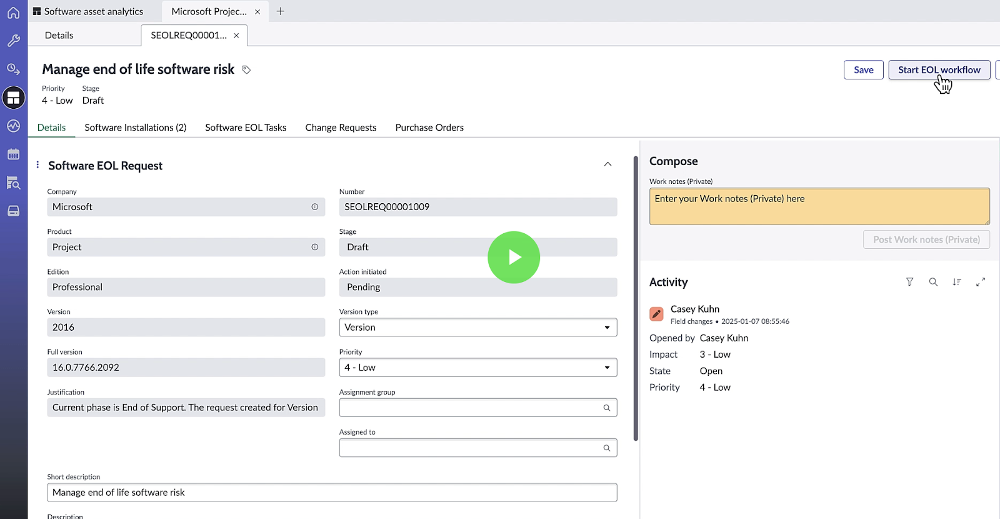Collapse the Software EOL Request section
This screenshot has width=1000, height=519.
[607, 164]
